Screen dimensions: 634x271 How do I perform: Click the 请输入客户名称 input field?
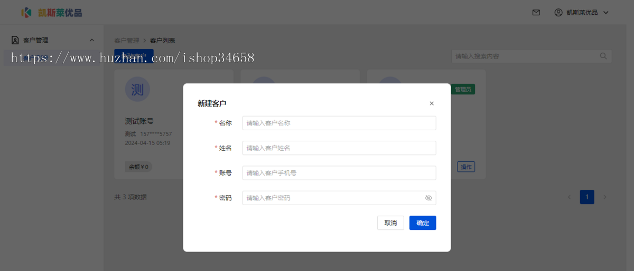pyautogui.click(x=339, y=123)
